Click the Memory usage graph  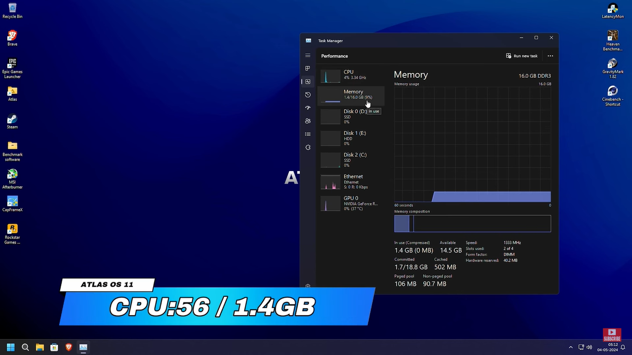[x=472, y=144]
